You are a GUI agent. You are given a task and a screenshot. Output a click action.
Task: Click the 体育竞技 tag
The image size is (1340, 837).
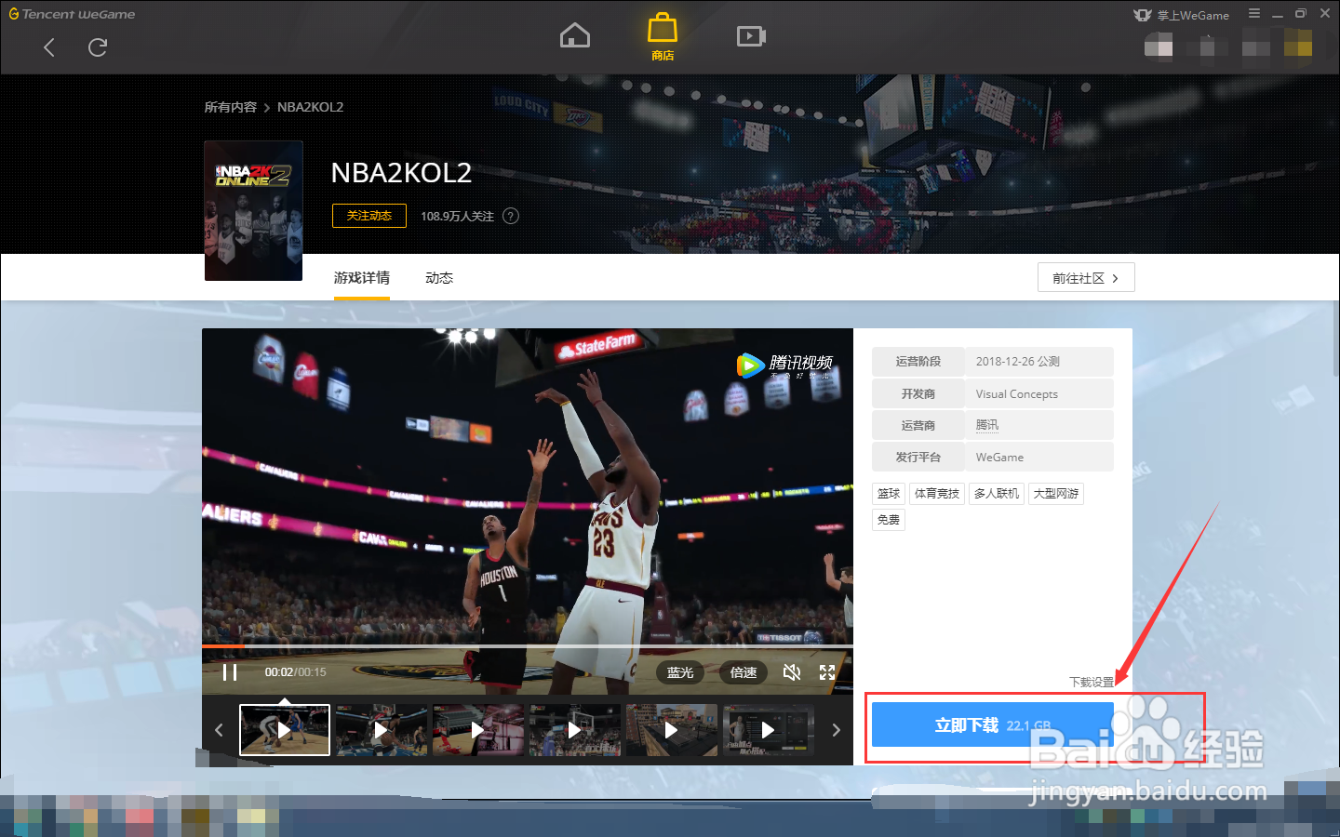coord(937,494)
